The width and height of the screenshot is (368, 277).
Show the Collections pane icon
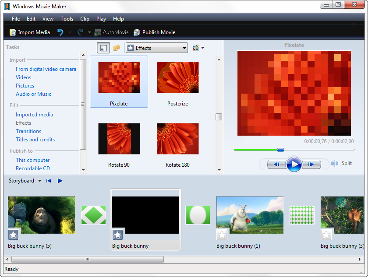click(x=117, y=48)
